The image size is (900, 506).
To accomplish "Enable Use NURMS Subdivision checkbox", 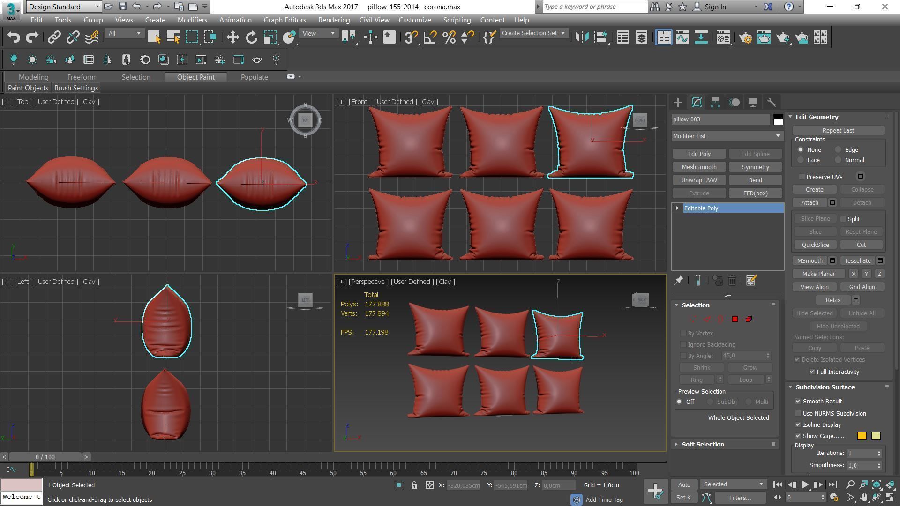I will [798, 414].
